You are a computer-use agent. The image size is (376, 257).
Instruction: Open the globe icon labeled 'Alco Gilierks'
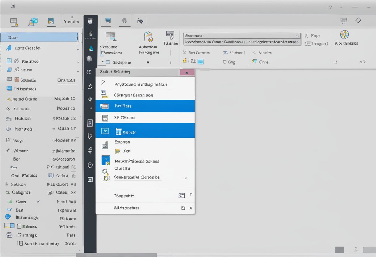point(344,35)
